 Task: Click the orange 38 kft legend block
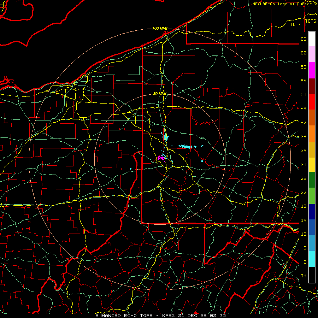click(312, 134)
